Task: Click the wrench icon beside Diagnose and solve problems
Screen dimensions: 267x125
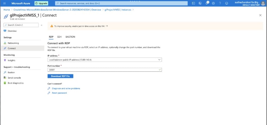Action: click(x=49, y=88)
